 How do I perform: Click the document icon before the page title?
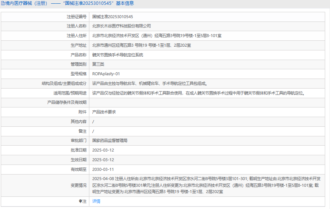click(3, 3)
